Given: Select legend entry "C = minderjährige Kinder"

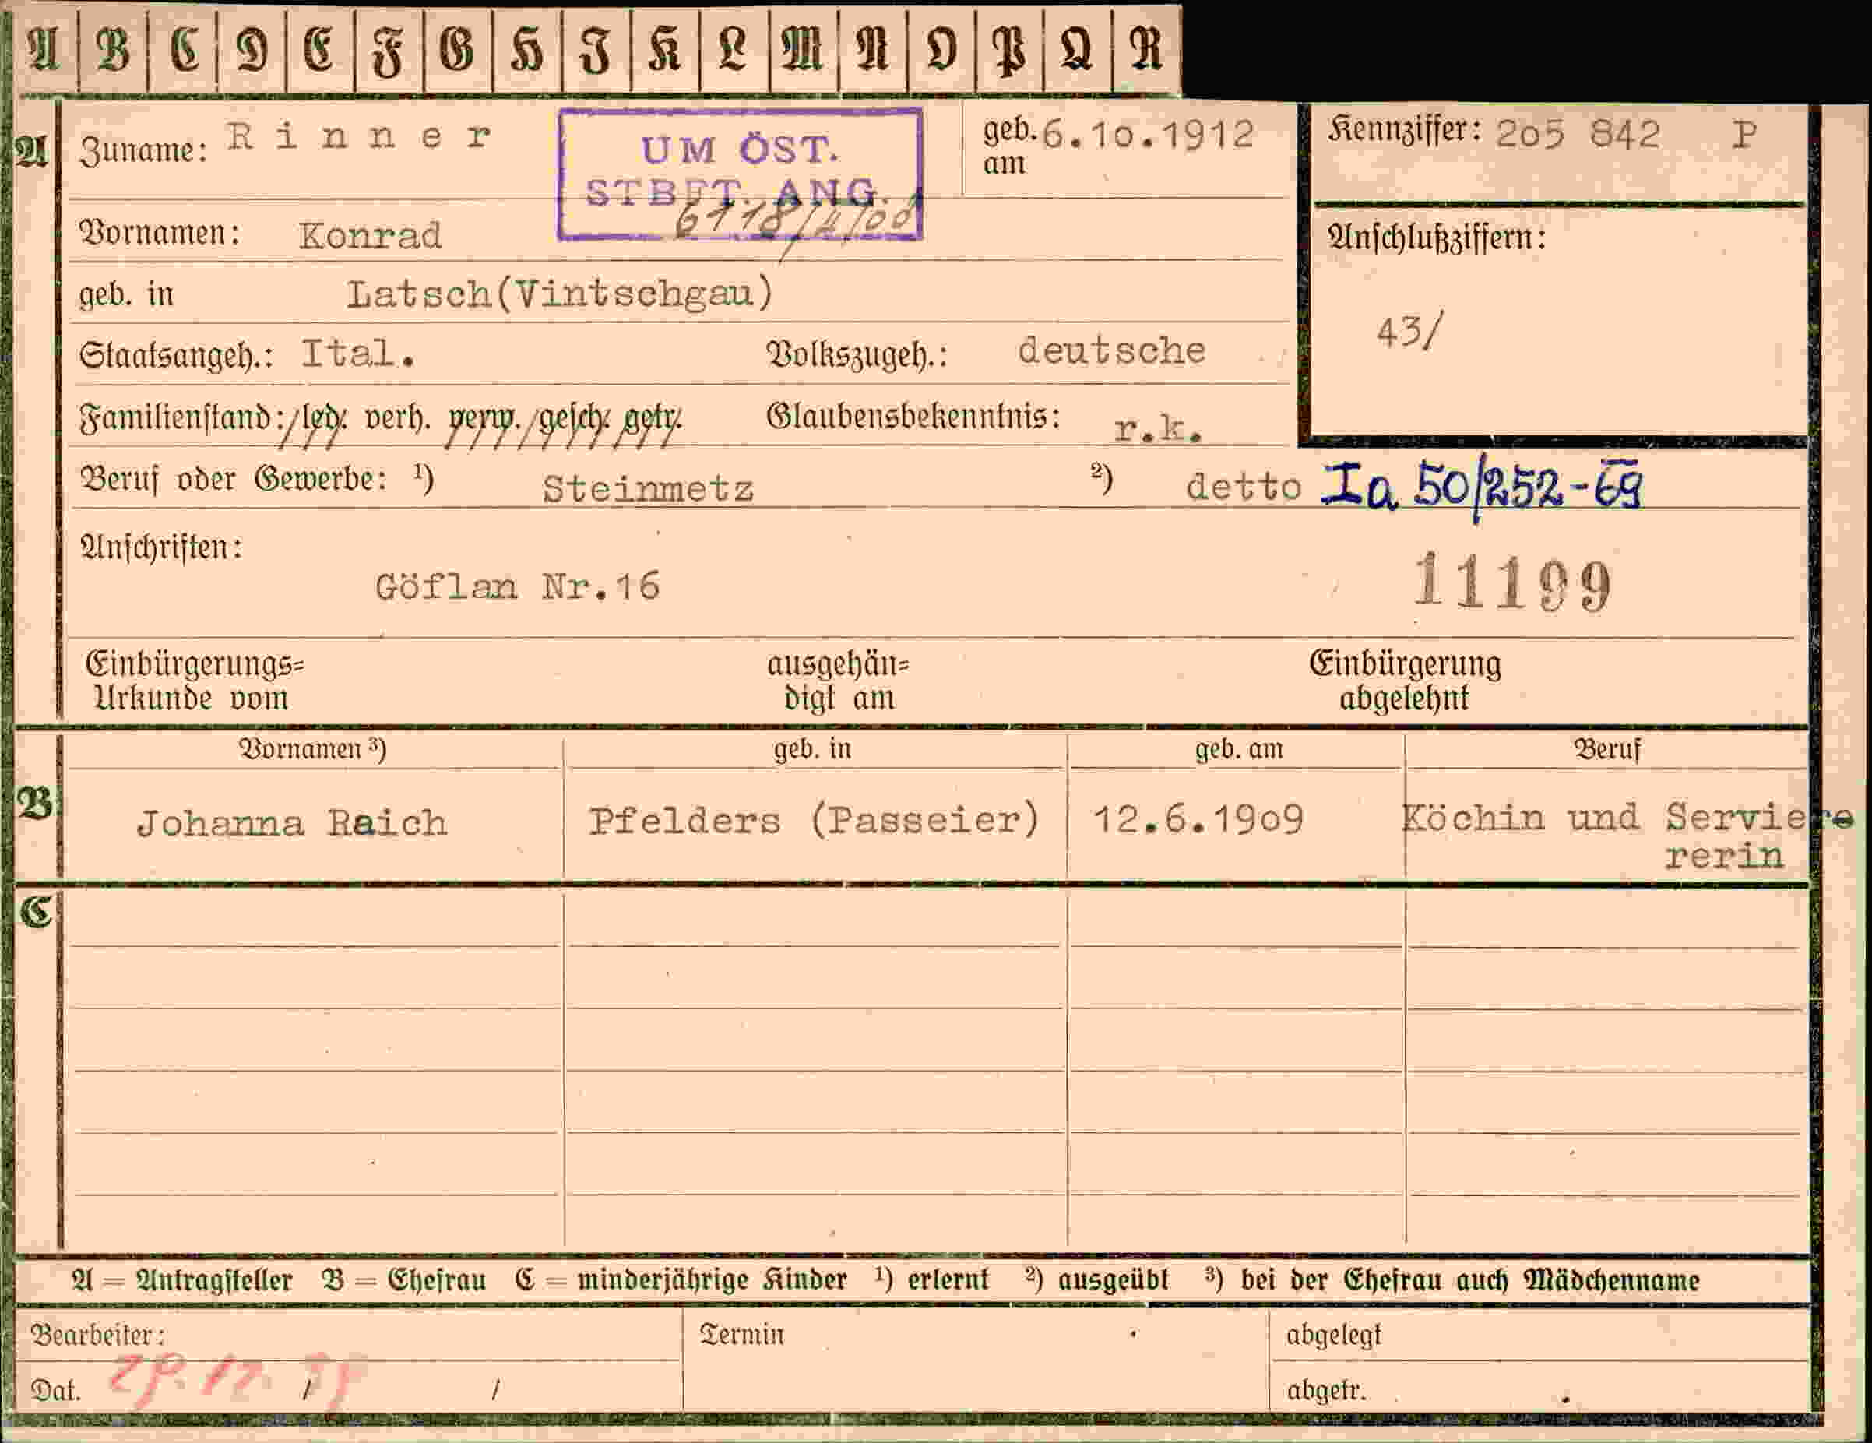Looking at the screenshot, I should (x=681, y=1280).
